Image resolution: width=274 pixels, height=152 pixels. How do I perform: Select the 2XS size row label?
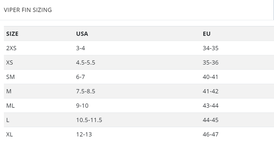coord(12,48)
